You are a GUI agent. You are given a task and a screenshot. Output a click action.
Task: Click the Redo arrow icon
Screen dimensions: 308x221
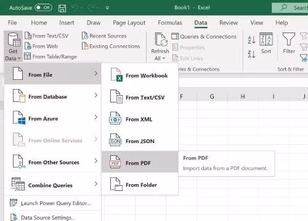91,8
